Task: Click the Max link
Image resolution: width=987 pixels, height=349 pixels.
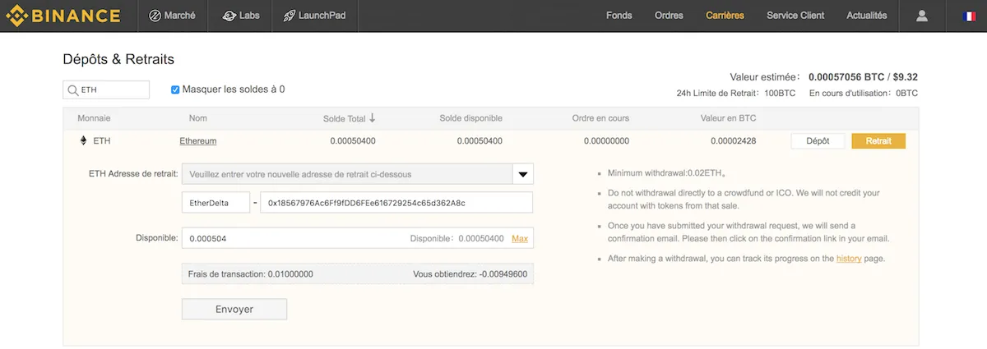Action: (520, 238)
